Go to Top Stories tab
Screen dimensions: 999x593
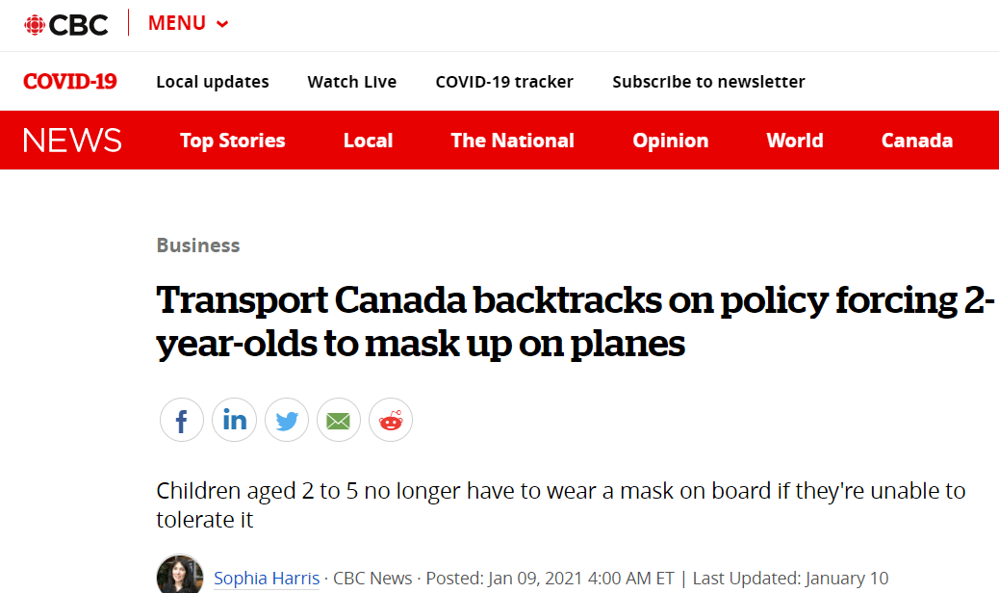[233, 141]
